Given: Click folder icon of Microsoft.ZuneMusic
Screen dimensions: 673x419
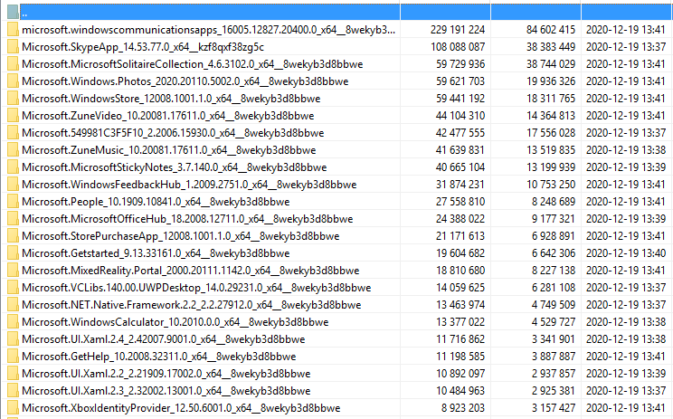Looking at the screenshot, I should 13,149.
